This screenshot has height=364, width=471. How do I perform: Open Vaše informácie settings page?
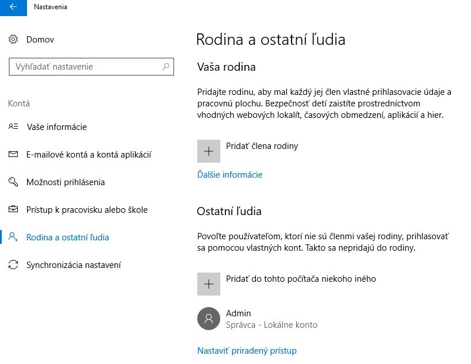click(56, 127)
